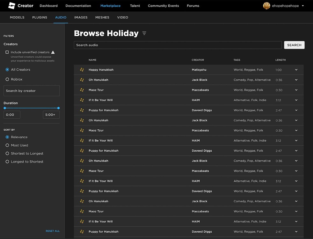The image size is (313, 239).
Task: Switch to the MODELS tab
Action: [x=17, y=17]
